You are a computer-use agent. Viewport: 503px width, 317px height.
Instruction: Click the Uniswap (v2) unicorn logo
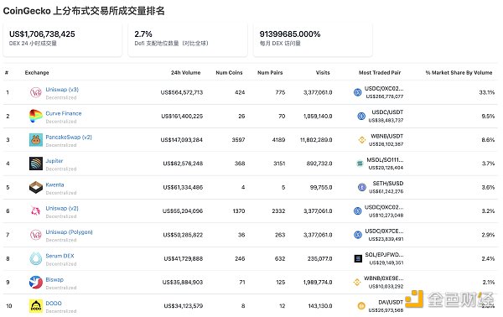tap(35, 211)
